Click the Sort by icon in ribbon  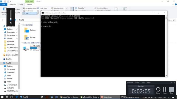tap(72, 9)
